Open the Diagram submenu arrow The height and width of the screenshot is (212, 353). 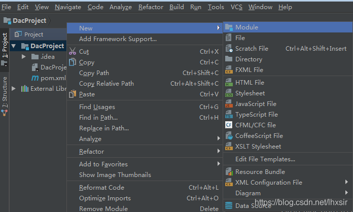[x=346, y=192]
